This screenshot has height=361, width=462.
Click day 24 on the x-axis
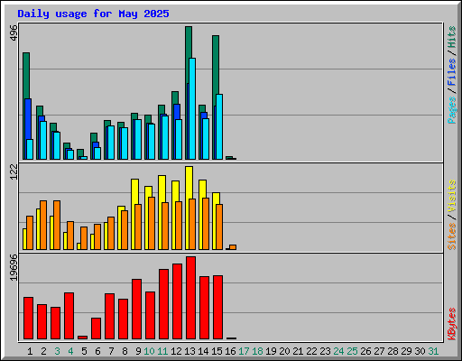pyautogui.click(x=338, y=351)
